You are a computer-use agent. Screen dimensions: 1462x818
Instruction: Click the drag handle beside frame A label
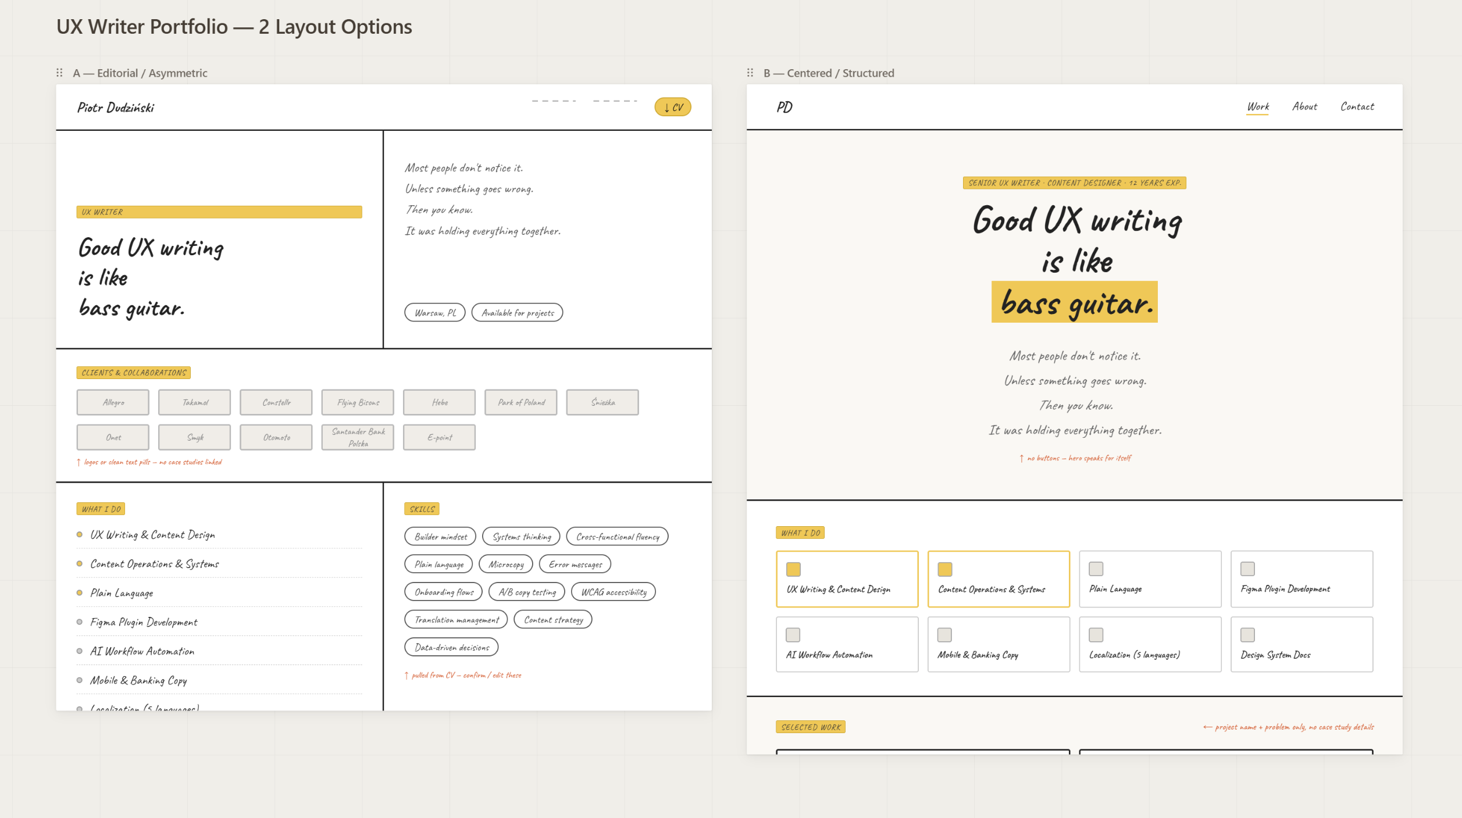point(59,73)
